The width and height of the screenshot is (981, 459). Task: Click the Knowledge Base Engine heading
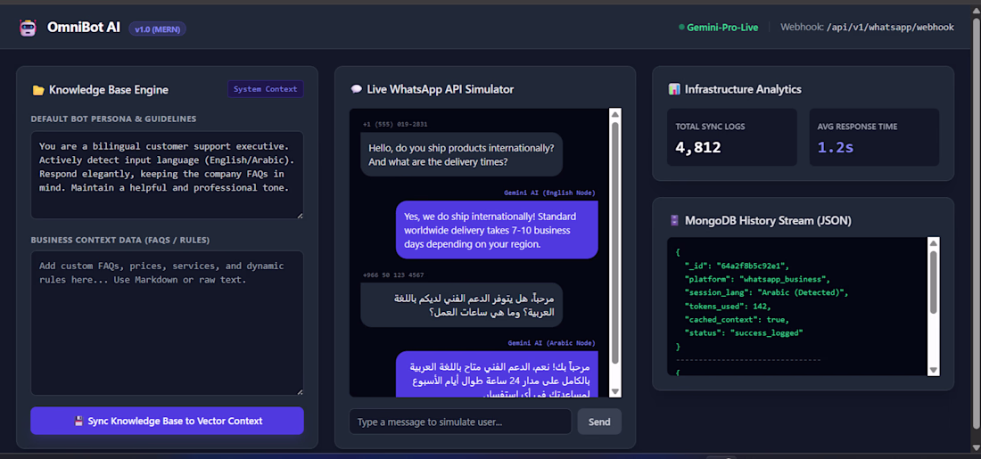pos(109,90)
